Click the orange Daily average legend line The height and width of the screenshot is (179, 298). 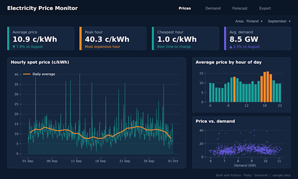click(27, 74)
